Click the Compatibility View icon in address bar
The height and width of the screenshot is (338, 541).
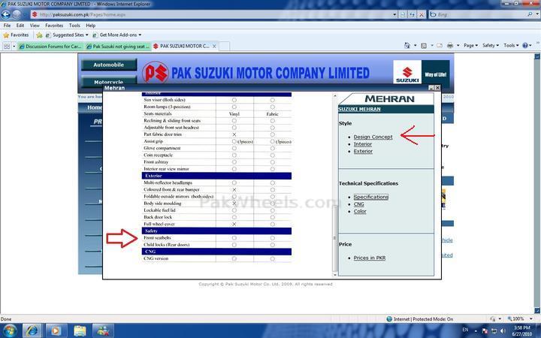[x=403, y=14]
